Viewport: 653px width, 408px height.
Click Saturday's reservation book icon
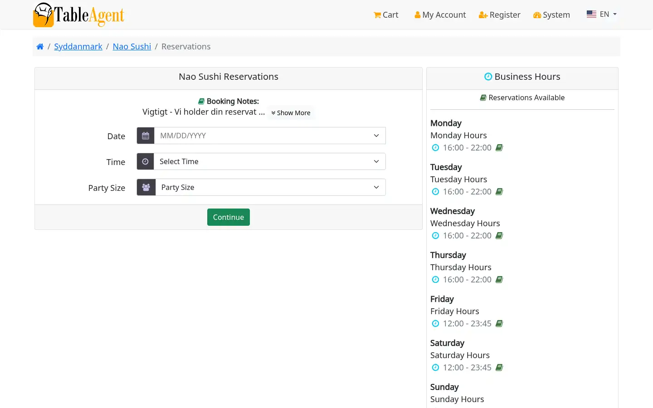pyautogui.click(x=499, y=368)
